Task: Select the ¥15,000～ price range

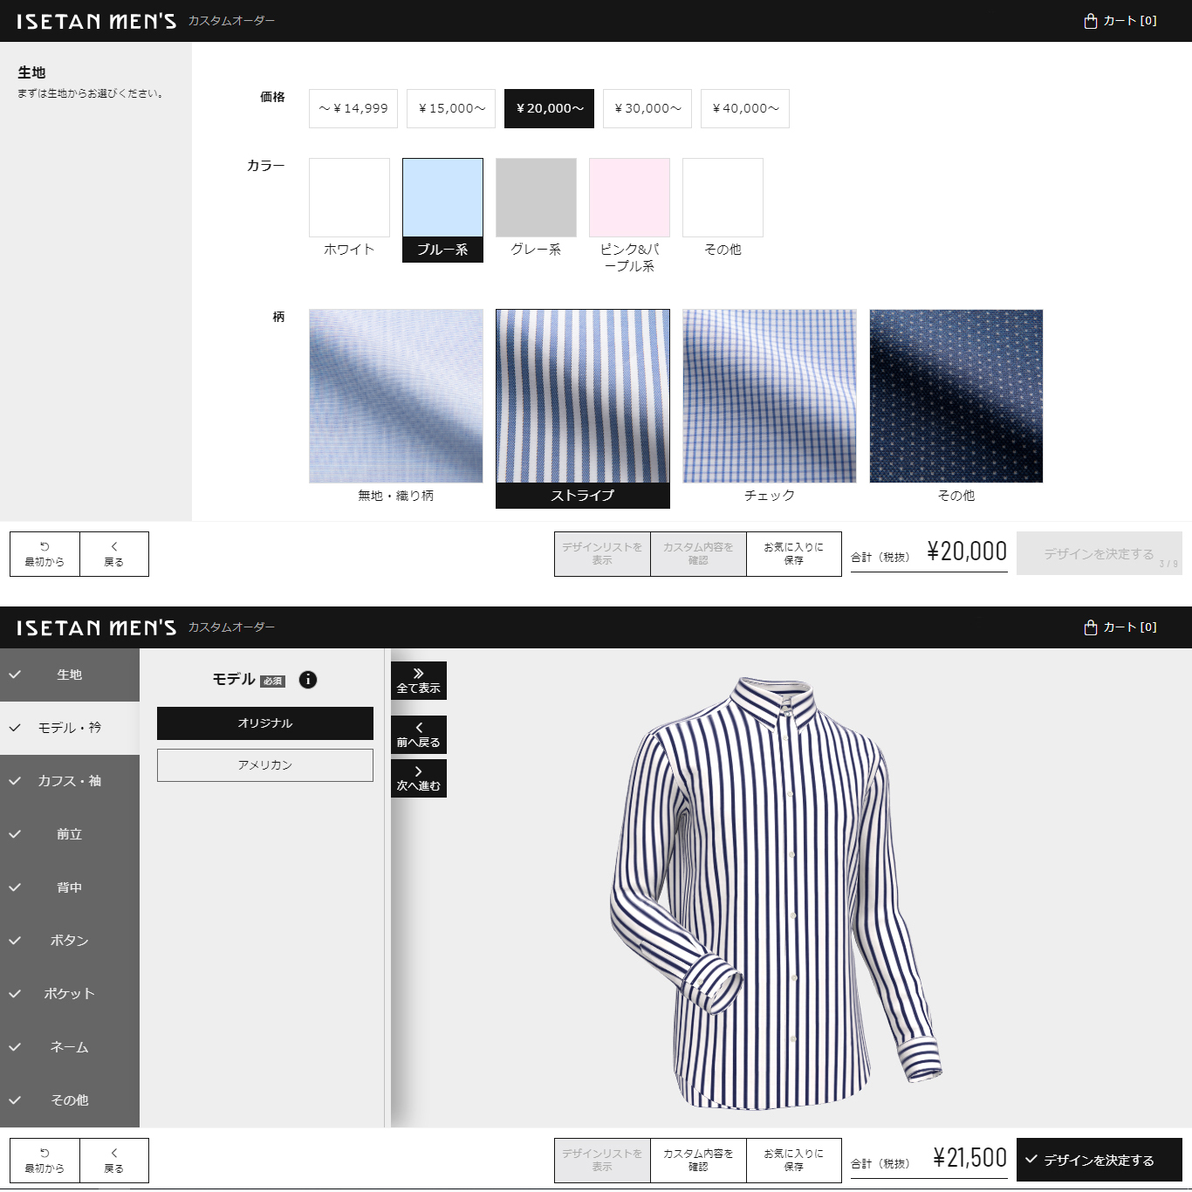Action: pos(451,108)
